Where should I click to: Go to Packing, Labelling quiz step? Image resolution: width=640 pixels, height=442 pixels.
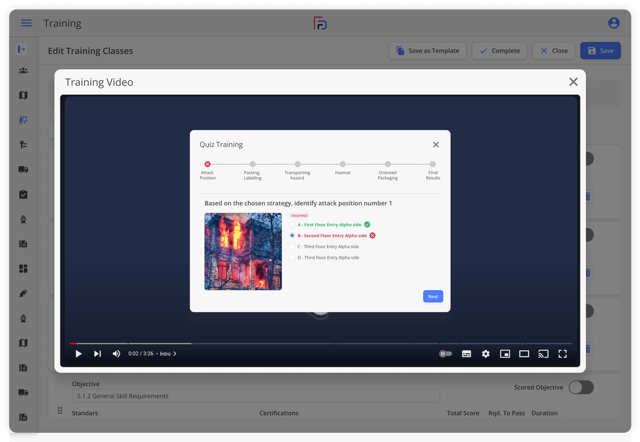252,164
